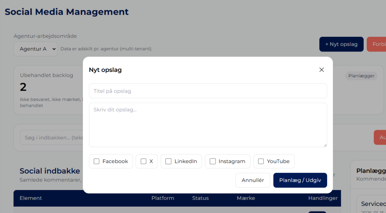This screenshot has height=213, width=386.
Task: Click the Mærke column header
Action: pyautogui.click(x=246, y=198)
